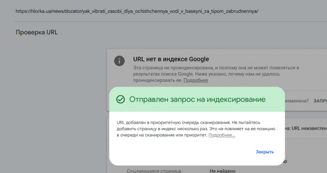Open the Подробнее link under the not-indexed message

click(195, 80)
